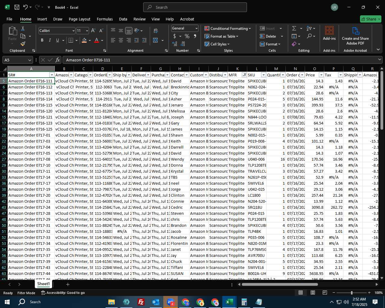The height and width of the screenshot is (308, 385).
Task: Click the Decrease Decimal icon
Action: click(x=183, y=44)
